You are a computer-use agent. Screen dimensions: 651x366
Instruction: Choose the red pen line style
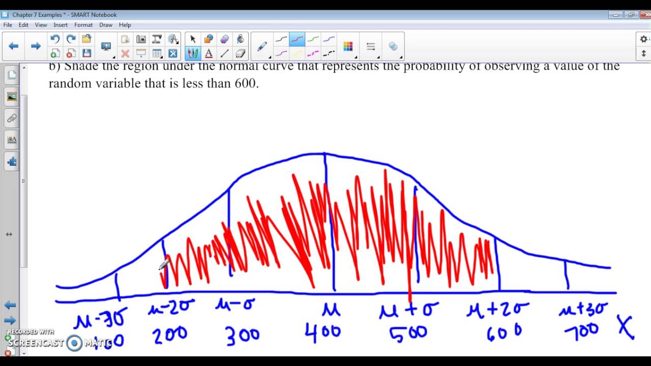[x=297, y=39]
